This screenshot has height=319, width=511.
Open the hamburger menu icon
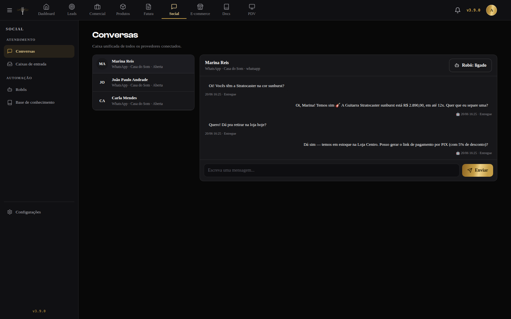[x=10, y=10]
